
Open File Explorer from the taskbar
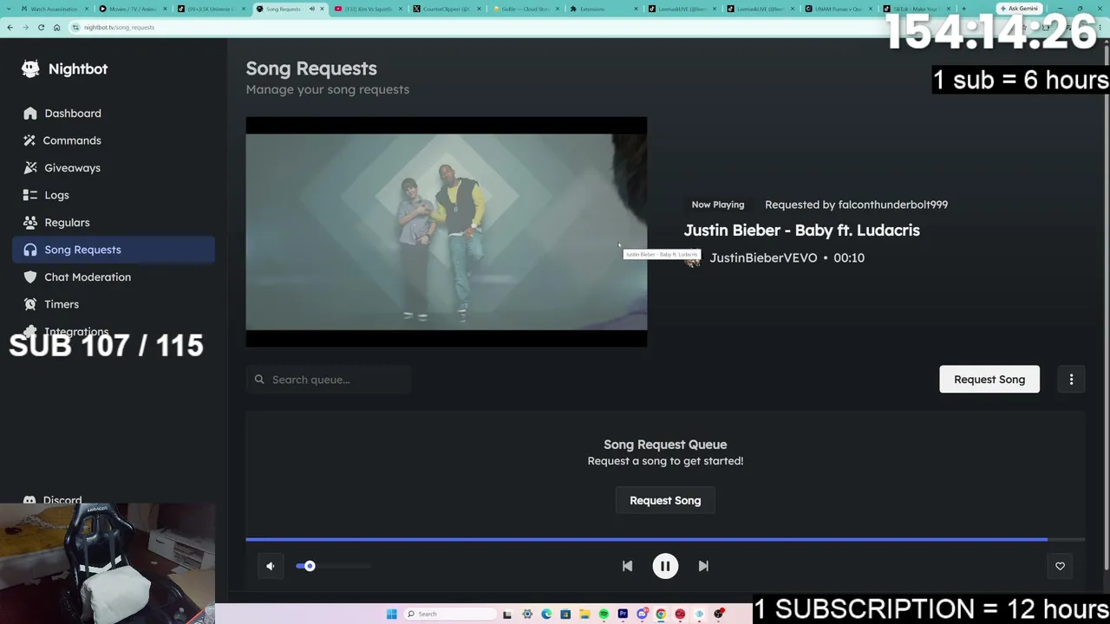584,614
